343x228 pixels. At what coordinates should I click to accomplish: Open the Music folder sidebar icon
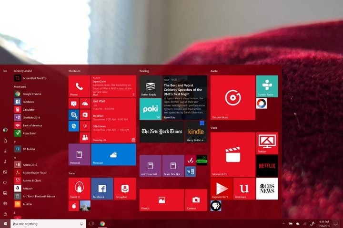[x=5, y=161]
